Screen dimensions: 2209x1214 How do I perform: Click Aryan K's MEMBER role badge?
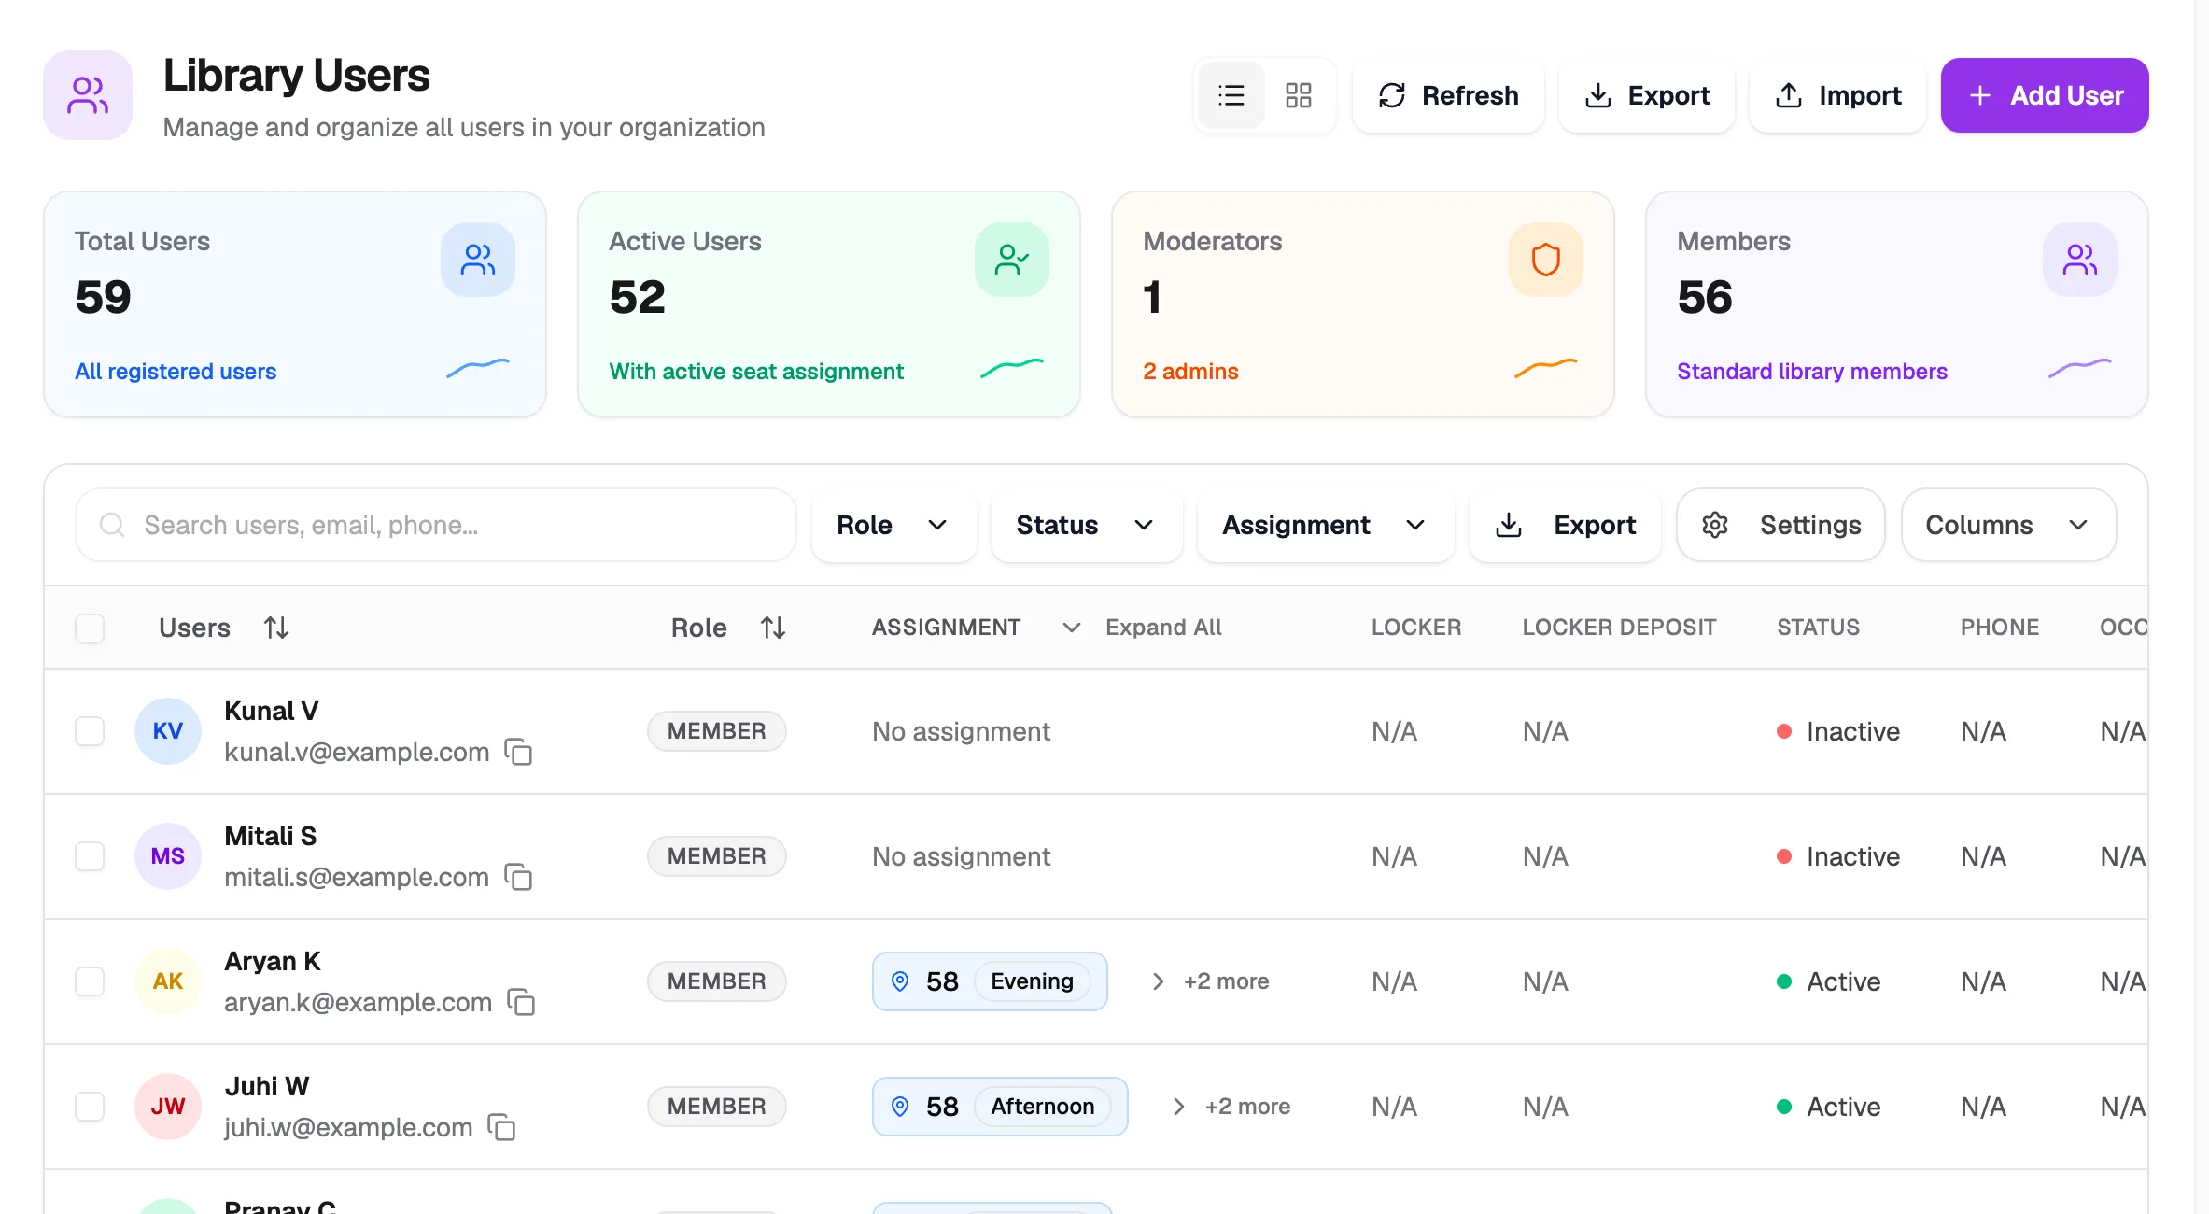(717, 981)
